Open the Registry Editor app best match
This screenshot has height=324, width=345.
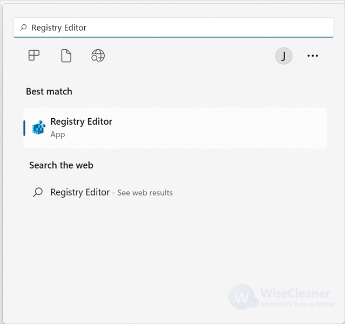(x=175, y=128)
